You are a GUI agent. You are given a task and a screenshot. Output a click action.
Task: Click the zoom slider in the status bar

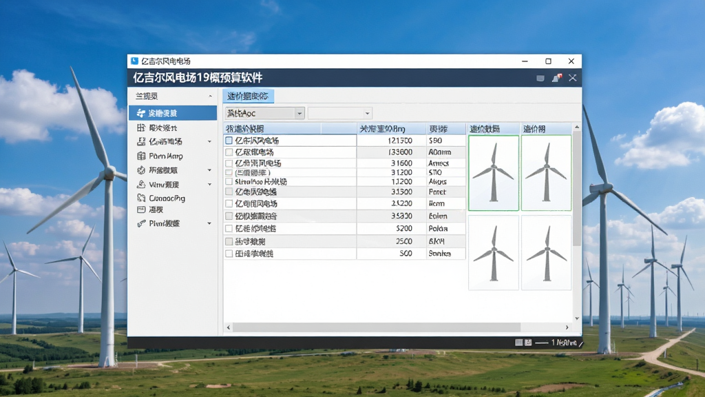tap(542, 343)
